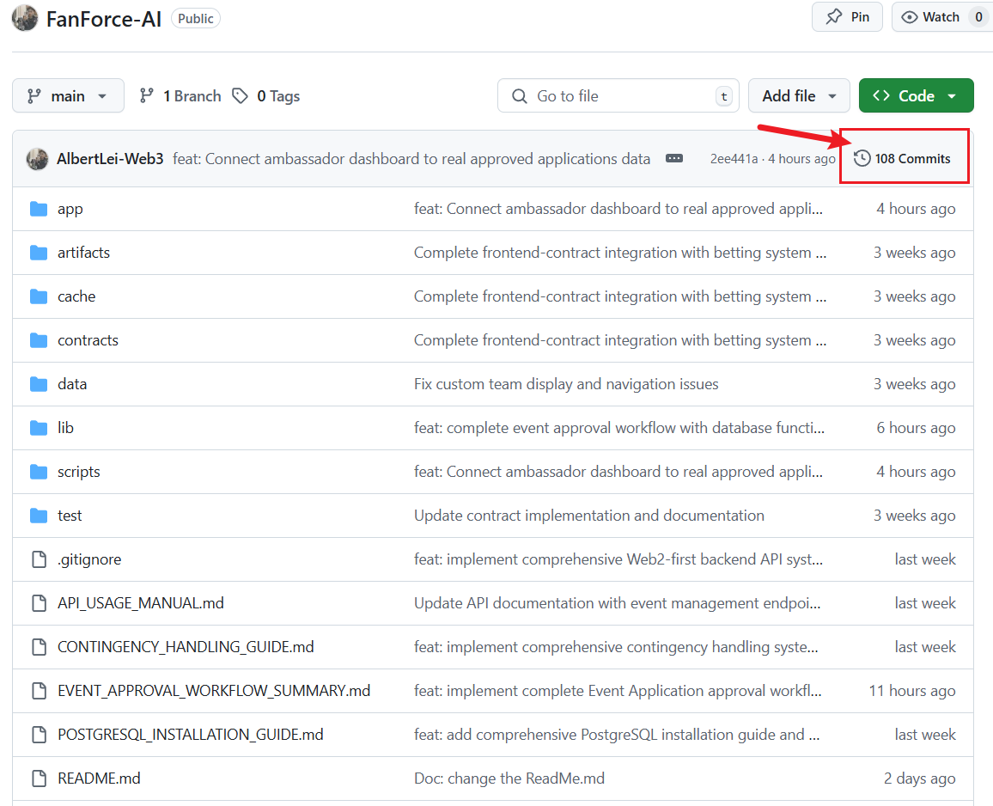
Task: Click the API_USAGE_MANUAL.md file icon
Action: 40,602
